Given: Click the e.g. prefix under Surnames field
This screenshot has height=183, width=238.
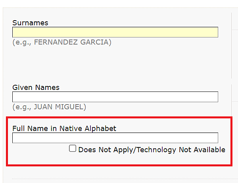Looking at the screenshot, I should 22,42.
